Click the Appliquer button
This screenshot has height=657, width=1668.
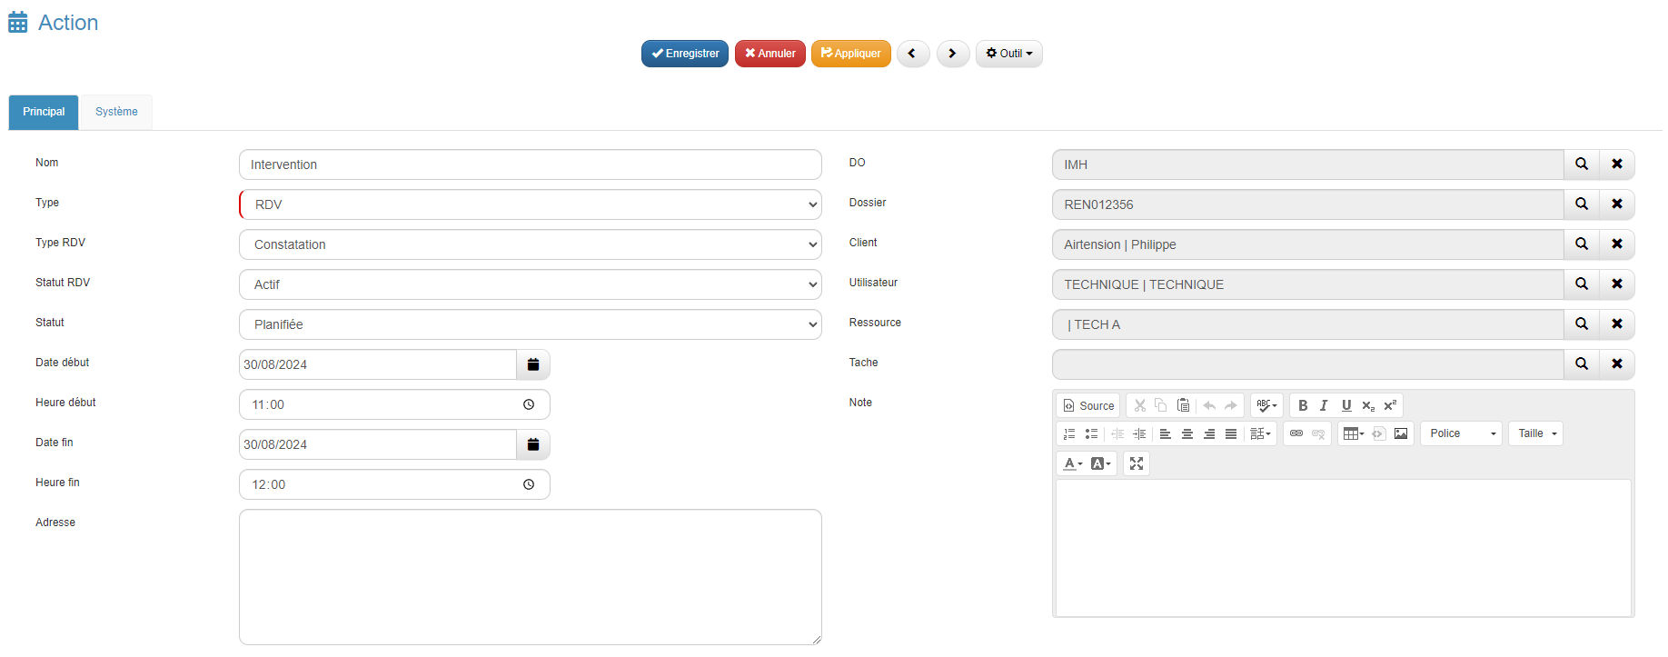(850, 54)
